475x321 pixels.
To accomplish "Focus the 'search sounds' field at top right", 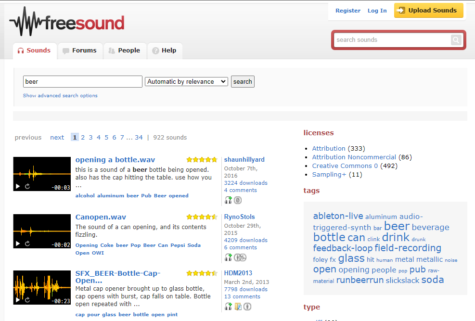I will [x=392, y=39].
